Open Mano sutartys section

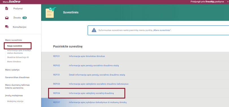click(x=12, y=70)
